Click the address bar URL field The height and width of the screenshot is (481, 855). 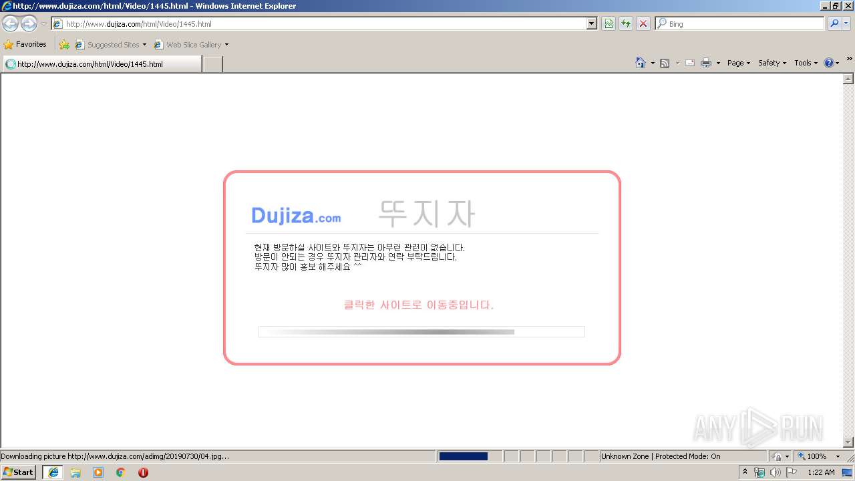[x=319, y=24]
